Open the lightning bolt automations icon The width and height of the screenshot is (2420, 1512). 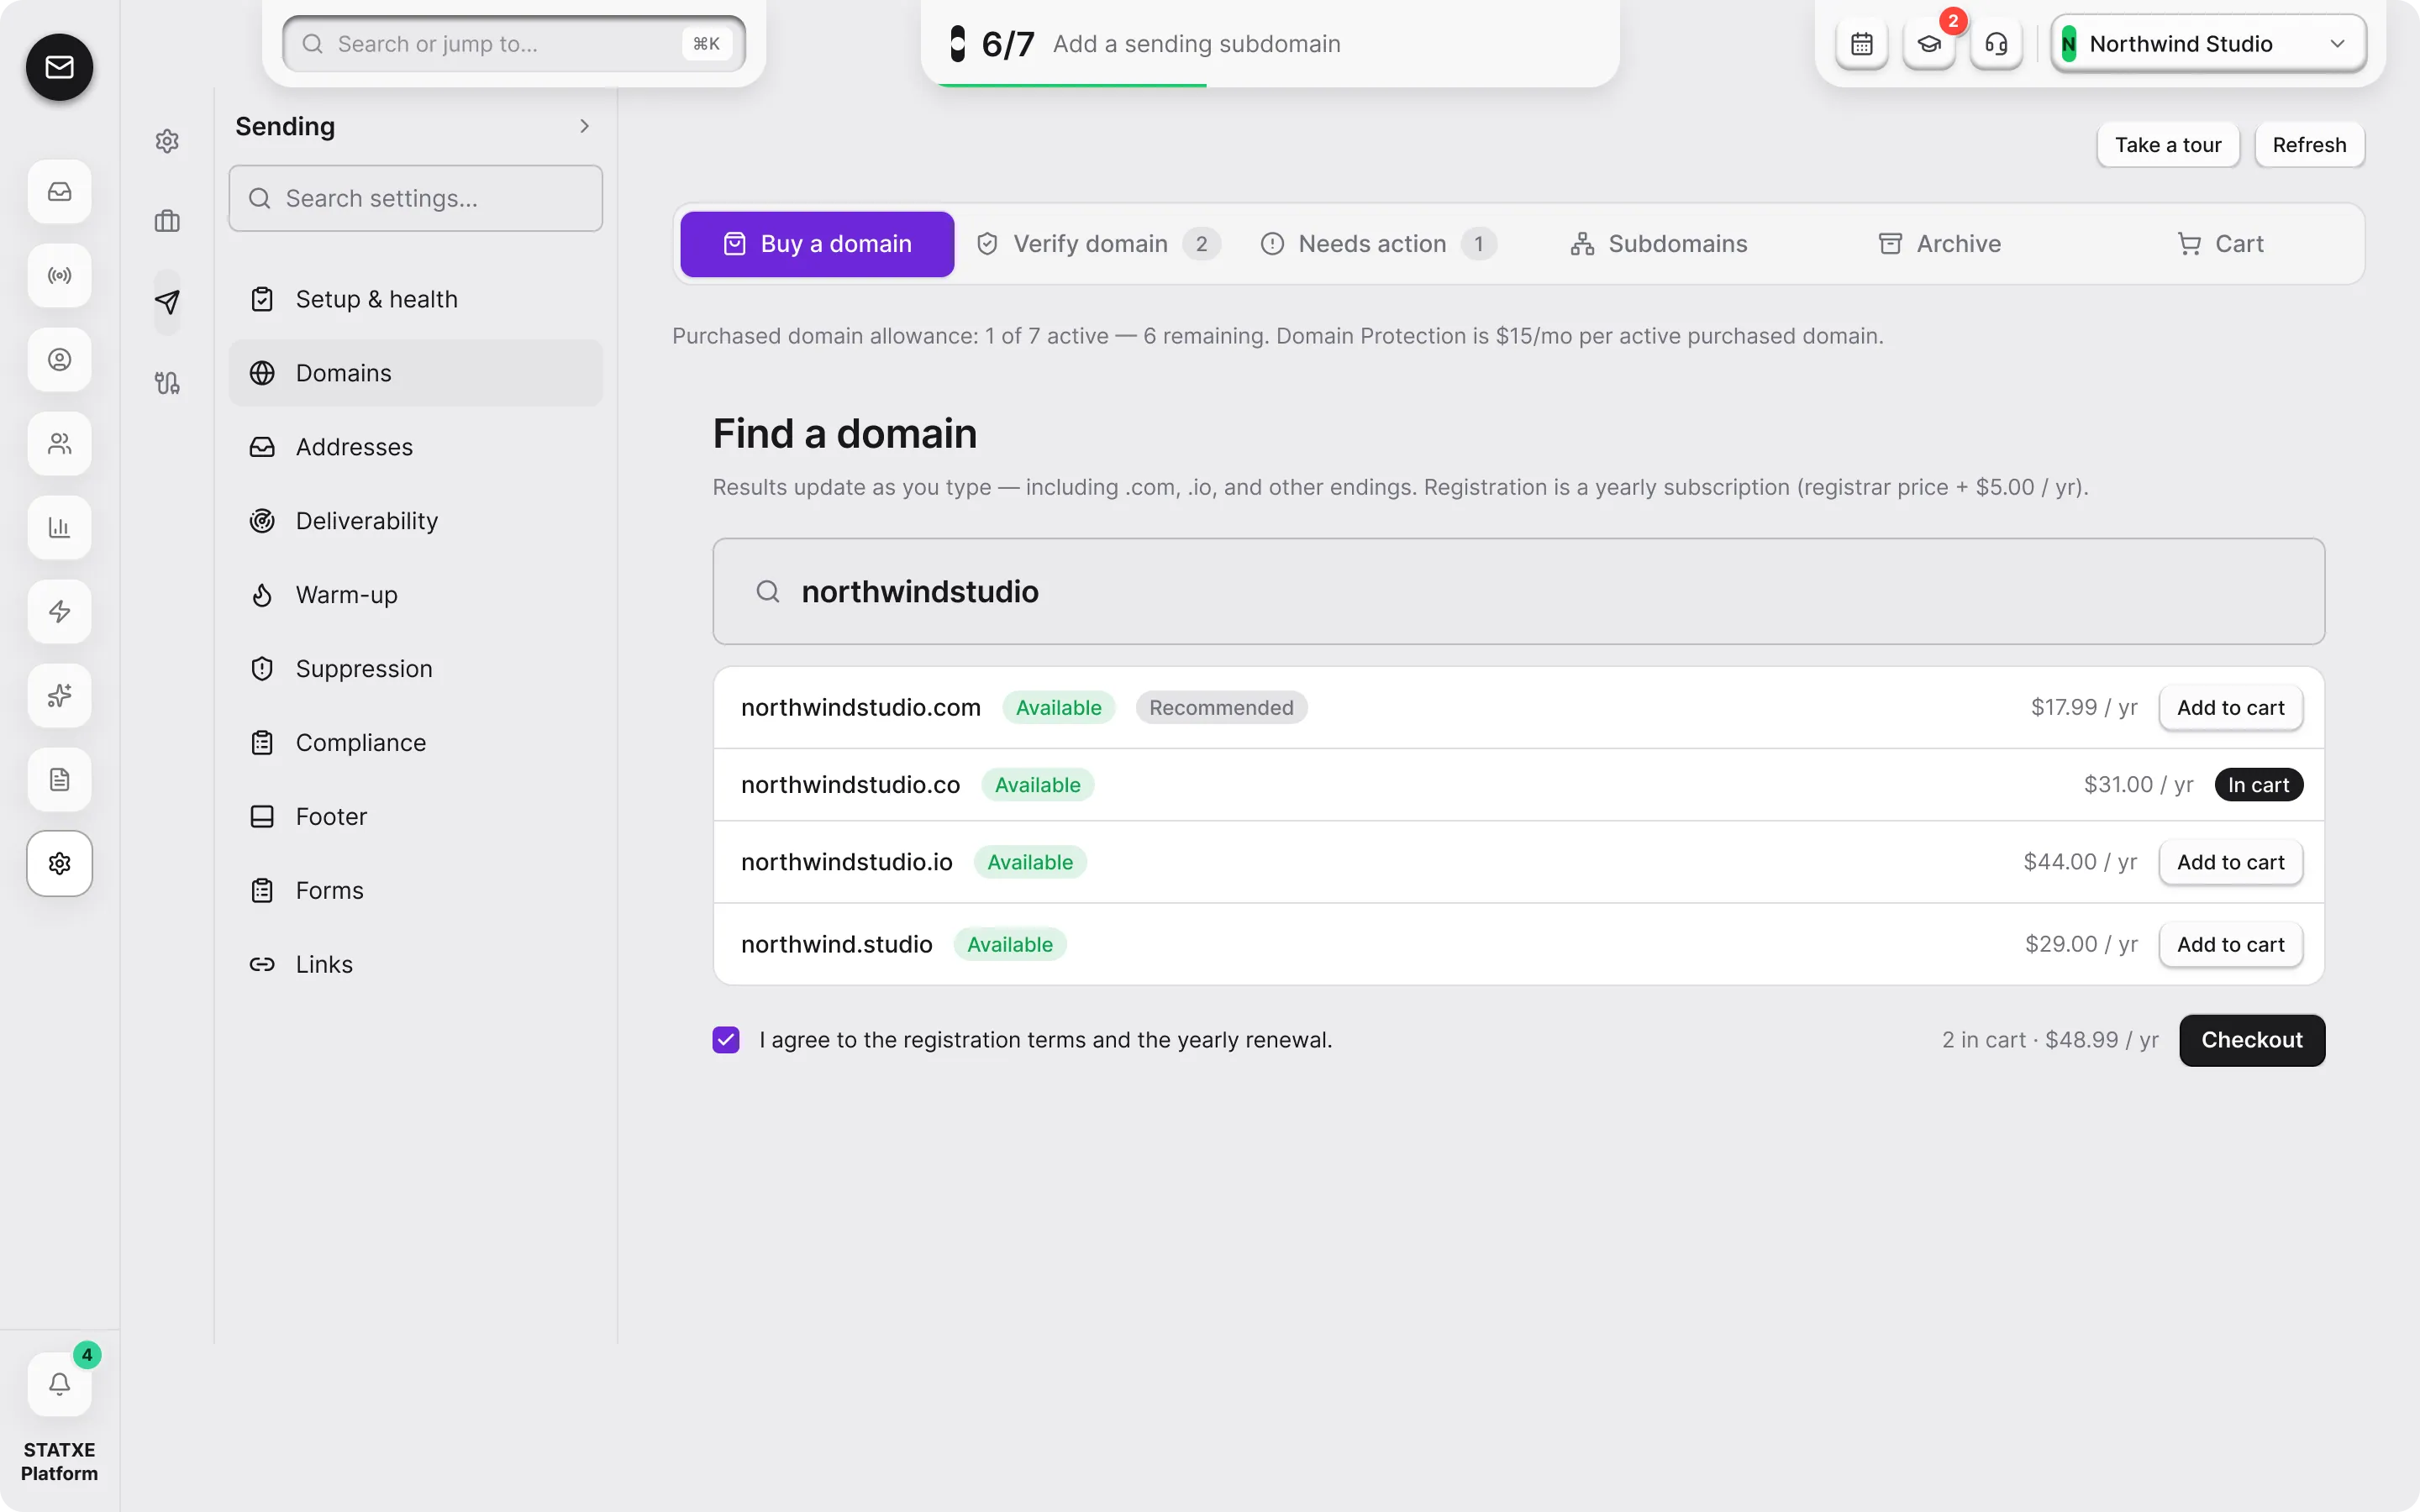pyautogui.click(x=59, y=611)
